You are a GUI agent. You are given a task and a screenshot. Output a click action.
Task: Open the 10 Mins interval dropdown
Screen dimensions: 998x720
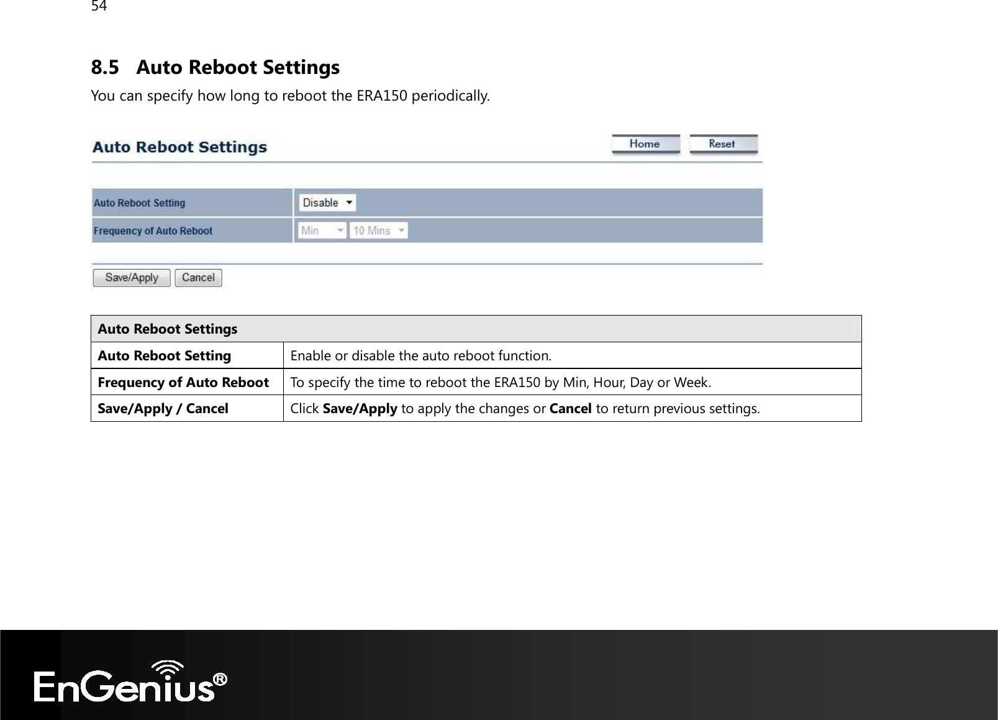point(378,230)
